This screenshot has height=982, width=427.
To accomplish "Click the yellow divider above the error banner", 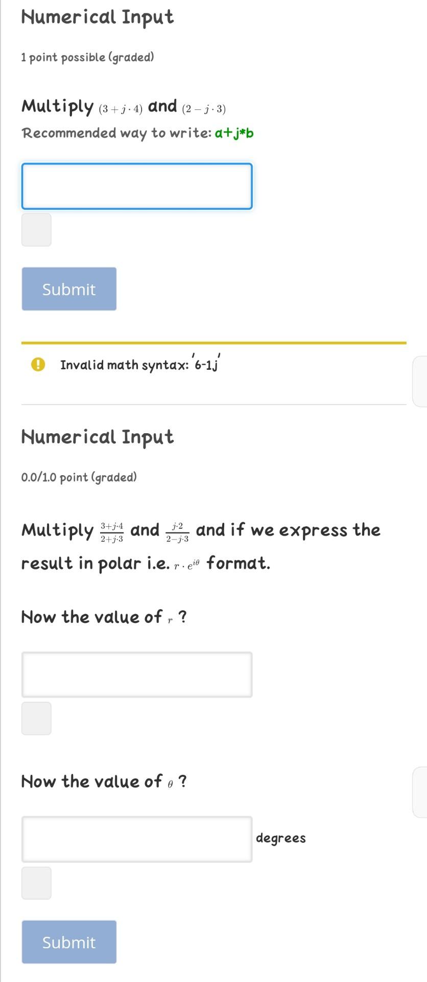I will pyautogui.click(x=213, y=341).
